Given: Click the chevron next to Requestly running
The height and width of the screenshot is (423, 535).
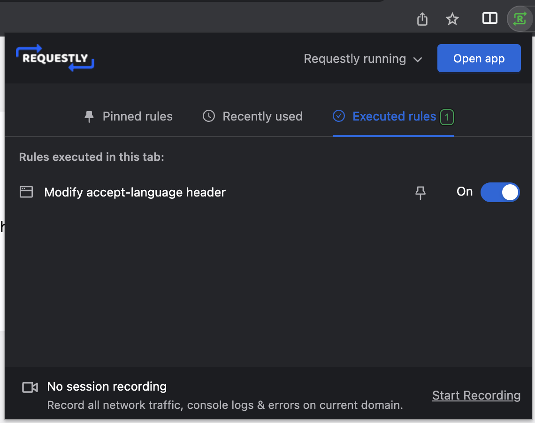Looking at the screenshot, I should pos(418,60).
